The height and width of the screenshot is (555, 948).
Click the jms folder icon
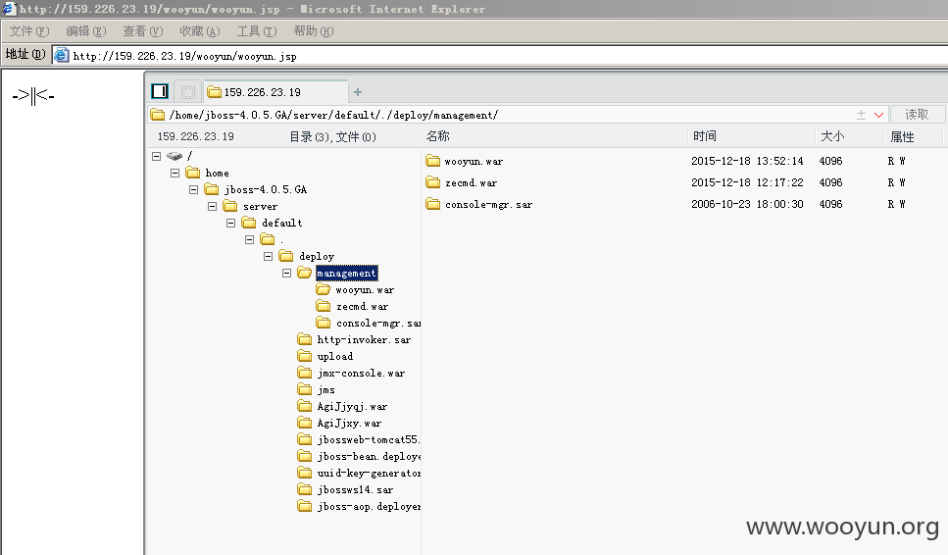click(x=305, y=389)
